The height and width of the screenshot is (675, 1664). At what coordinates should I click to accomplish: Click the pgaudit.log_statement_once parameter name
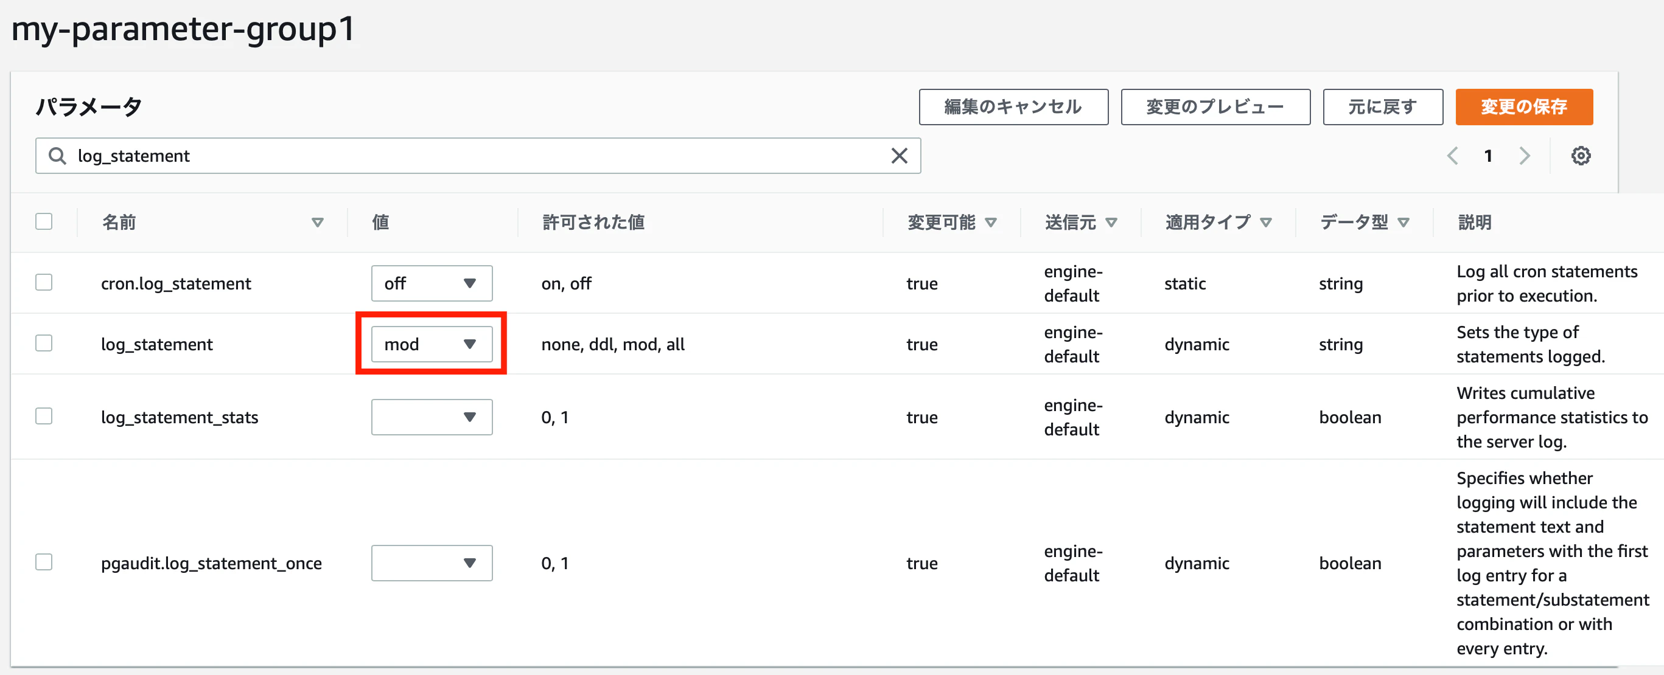[211, 562]
